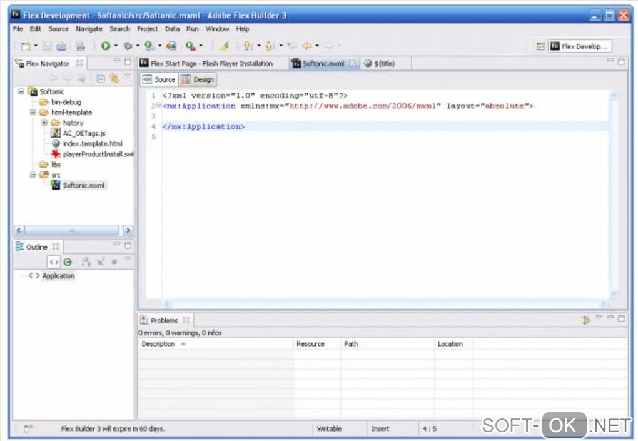Viewport: 638px width, 441px height.
Task: Click the Export Release Build icon
Action: tap(171, 46)
